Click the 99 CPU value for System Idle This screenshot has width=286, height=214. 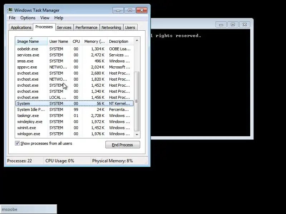click(x=76, y=109)
